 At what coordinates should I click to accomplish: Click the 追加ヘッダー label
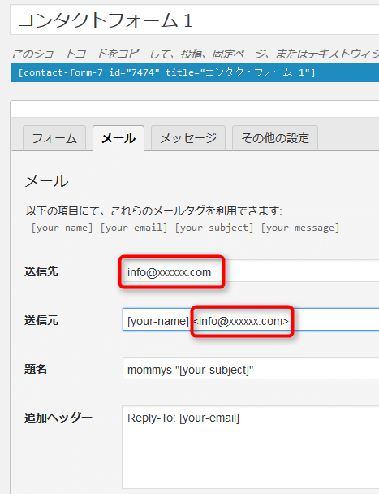pos(58,418)
